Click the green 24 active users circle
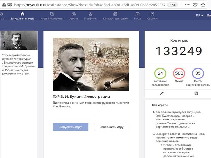 160,73
